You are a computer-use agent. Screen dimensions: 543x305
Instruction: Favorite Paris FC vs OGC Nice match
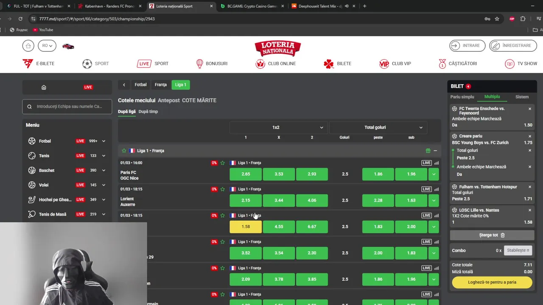(222, 163)
